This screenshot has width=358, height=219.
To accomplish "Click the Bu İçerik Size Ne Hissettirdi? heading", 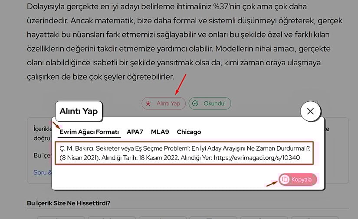I will coord(69,203).
